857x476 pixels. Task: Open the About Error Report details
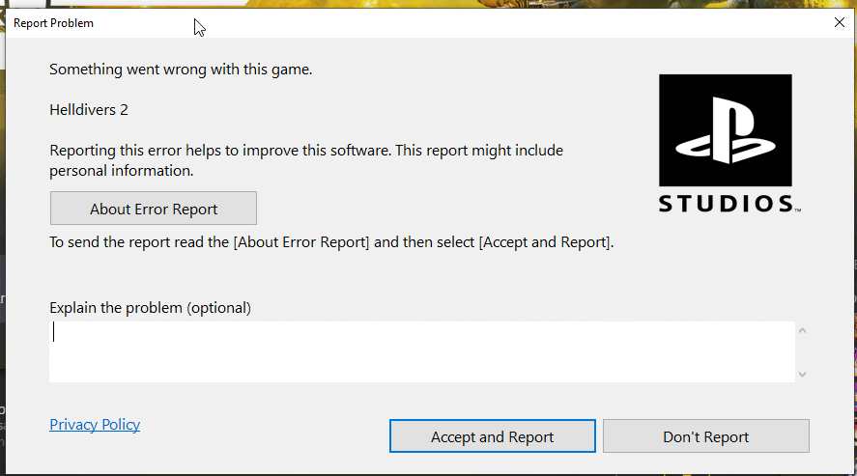[x=154, y=209]
